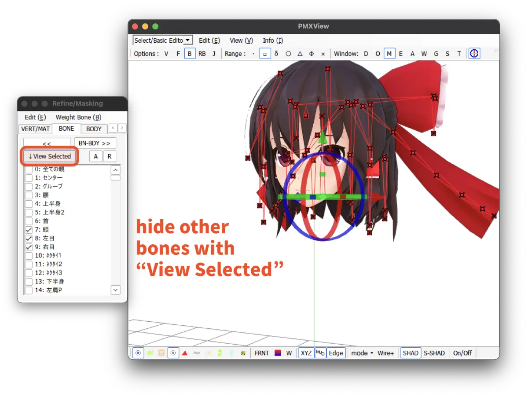Open View (V) menu in PMXView
This screenshot has width=528, height=397.
tap(242, 40)
